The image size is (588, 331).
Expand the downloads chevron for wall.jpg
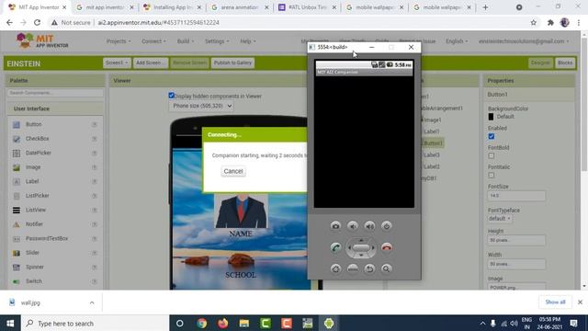click(92, 302)
